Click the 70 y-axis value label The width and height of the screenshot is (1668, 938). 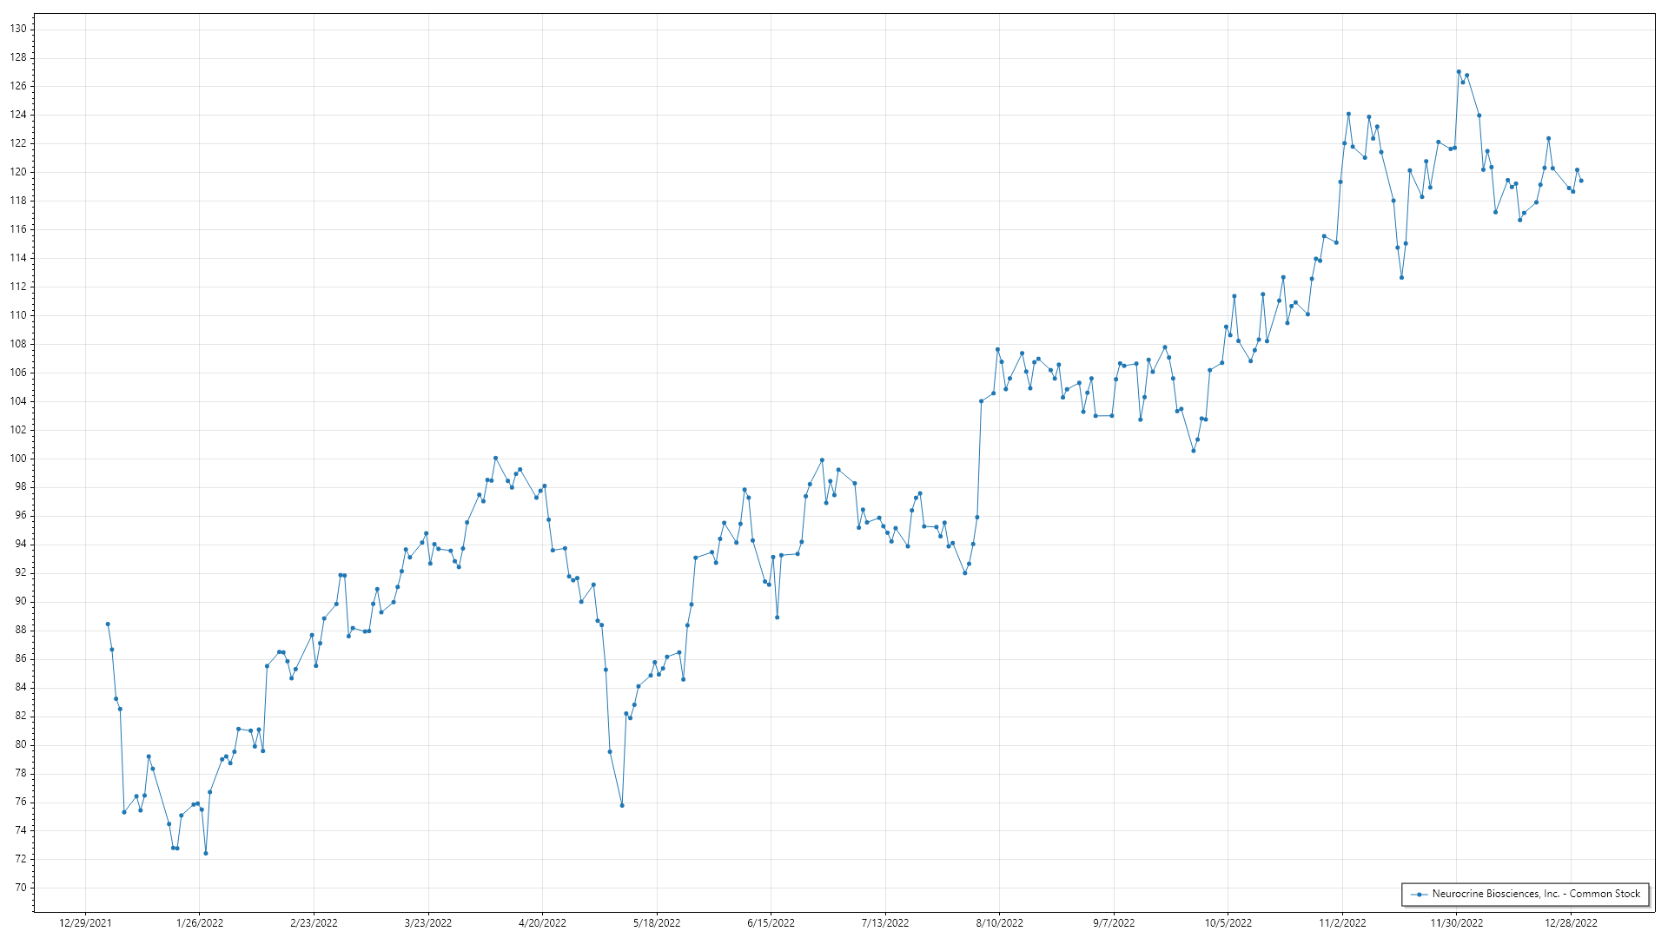pos(21,888)
